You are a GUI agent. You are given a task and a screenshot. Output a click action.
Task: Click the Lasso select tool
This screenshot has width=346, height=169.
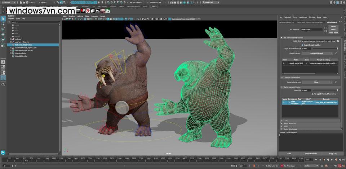pyautogui.click(x=3, y=24)
